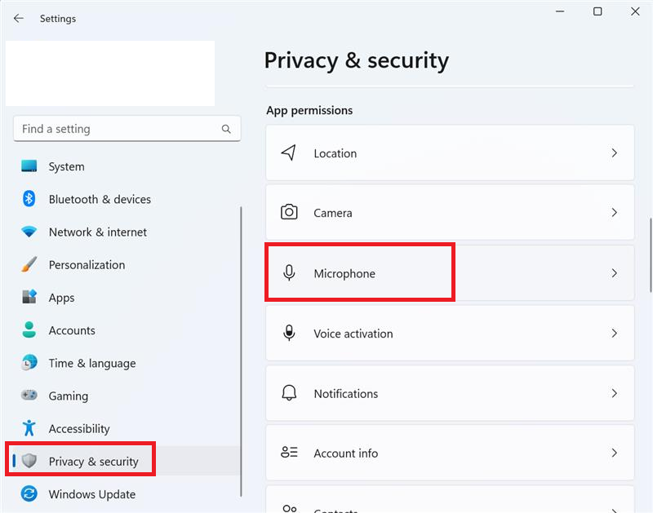Open the Voice activation row
Image resolution: width=653 pixels, height=513 pixels.
[450, 334]
